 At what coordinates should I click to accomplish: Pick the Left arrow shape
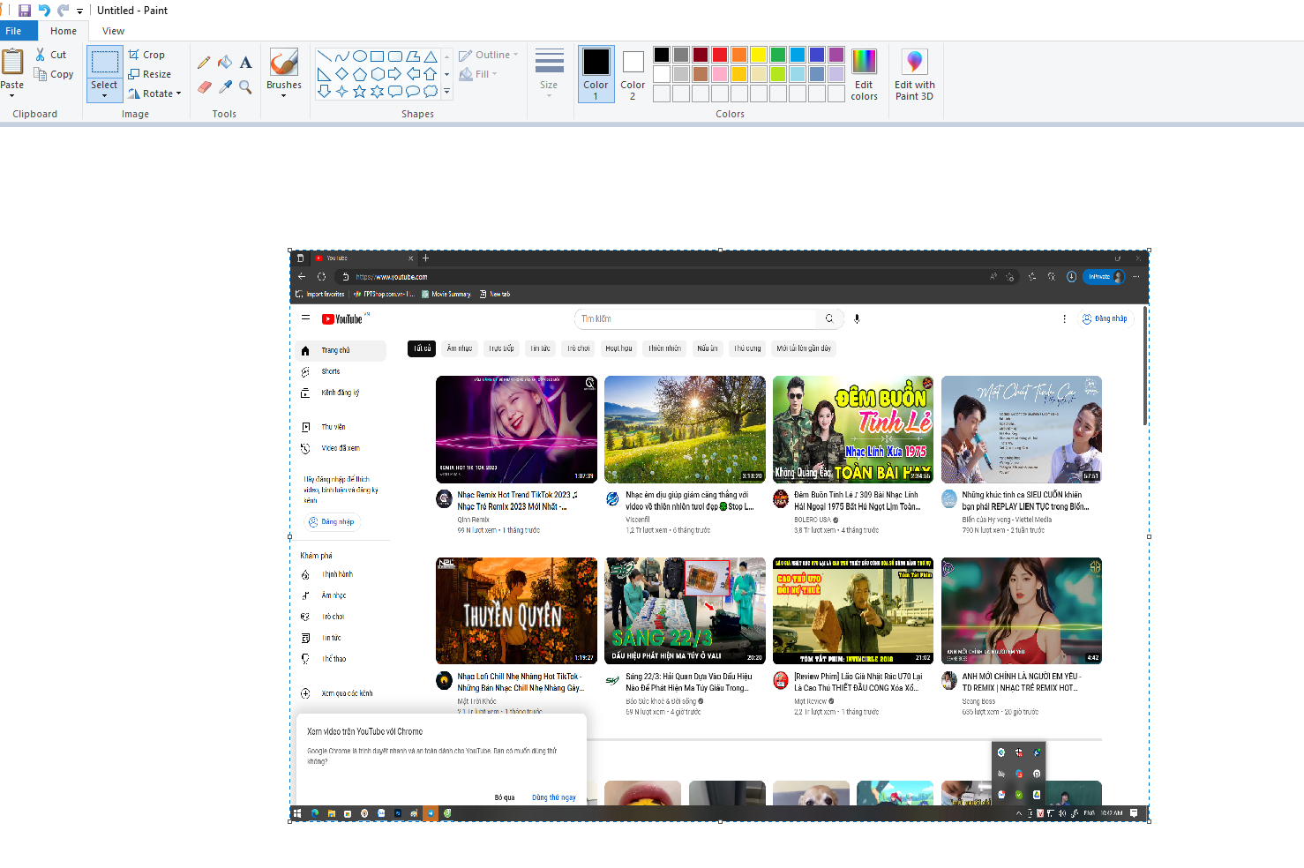click(412, 74)
